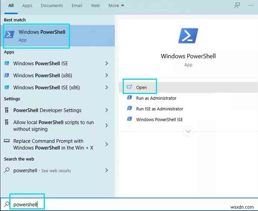Click the Run as Administrator icon
This screenshot has height=211, width=258.
click(x=129, y=97)
